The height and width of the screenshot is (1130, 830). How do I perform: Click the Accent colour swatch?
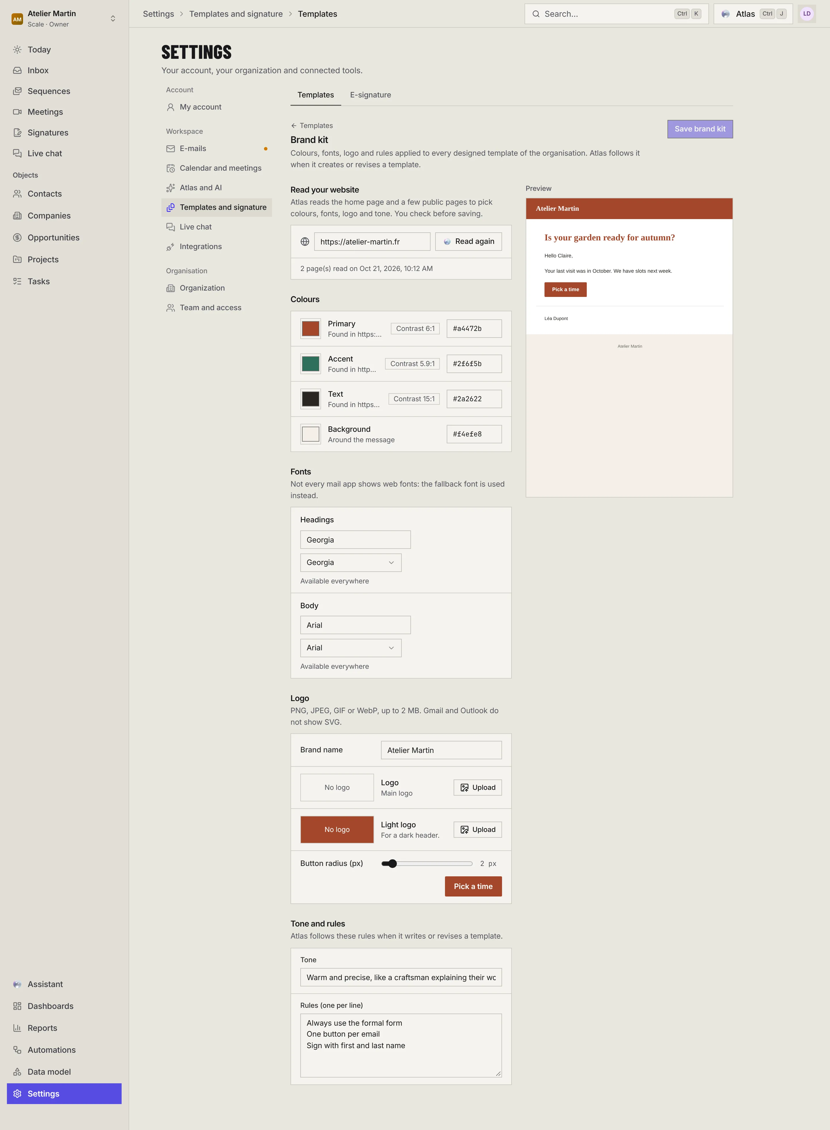click(310, 364)
